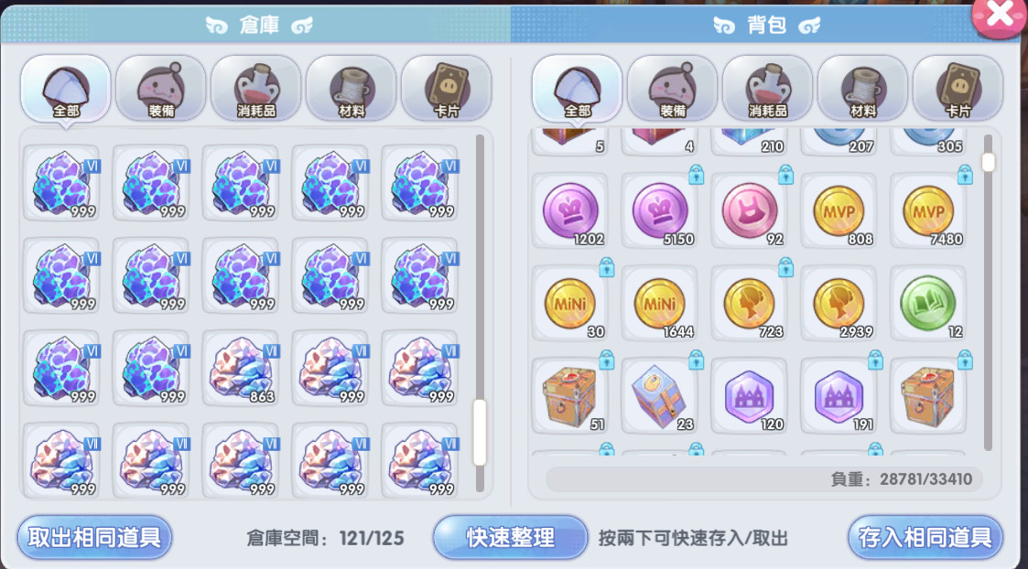1028x569 pixels.
Task: Click the warehouse list scrollbar thumb
Action: click(480, 433)
